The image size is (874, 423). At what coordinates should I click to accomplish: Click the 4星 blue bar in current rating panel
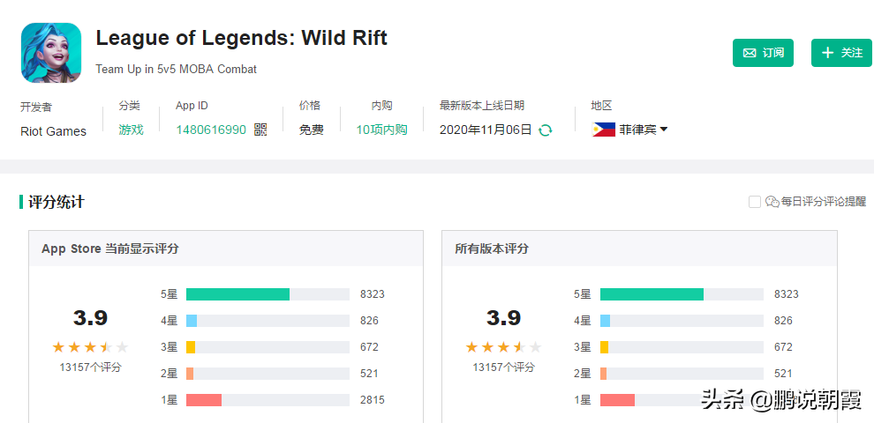tap(192, 321)
